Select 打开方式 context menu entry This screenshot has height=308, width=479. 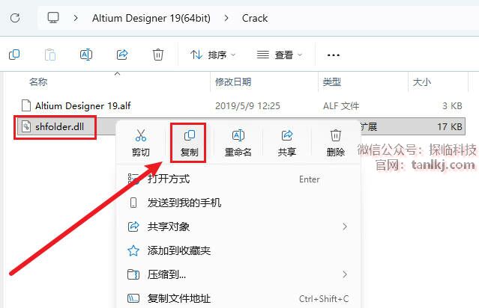pyautogui.click(x=238, y=179)
